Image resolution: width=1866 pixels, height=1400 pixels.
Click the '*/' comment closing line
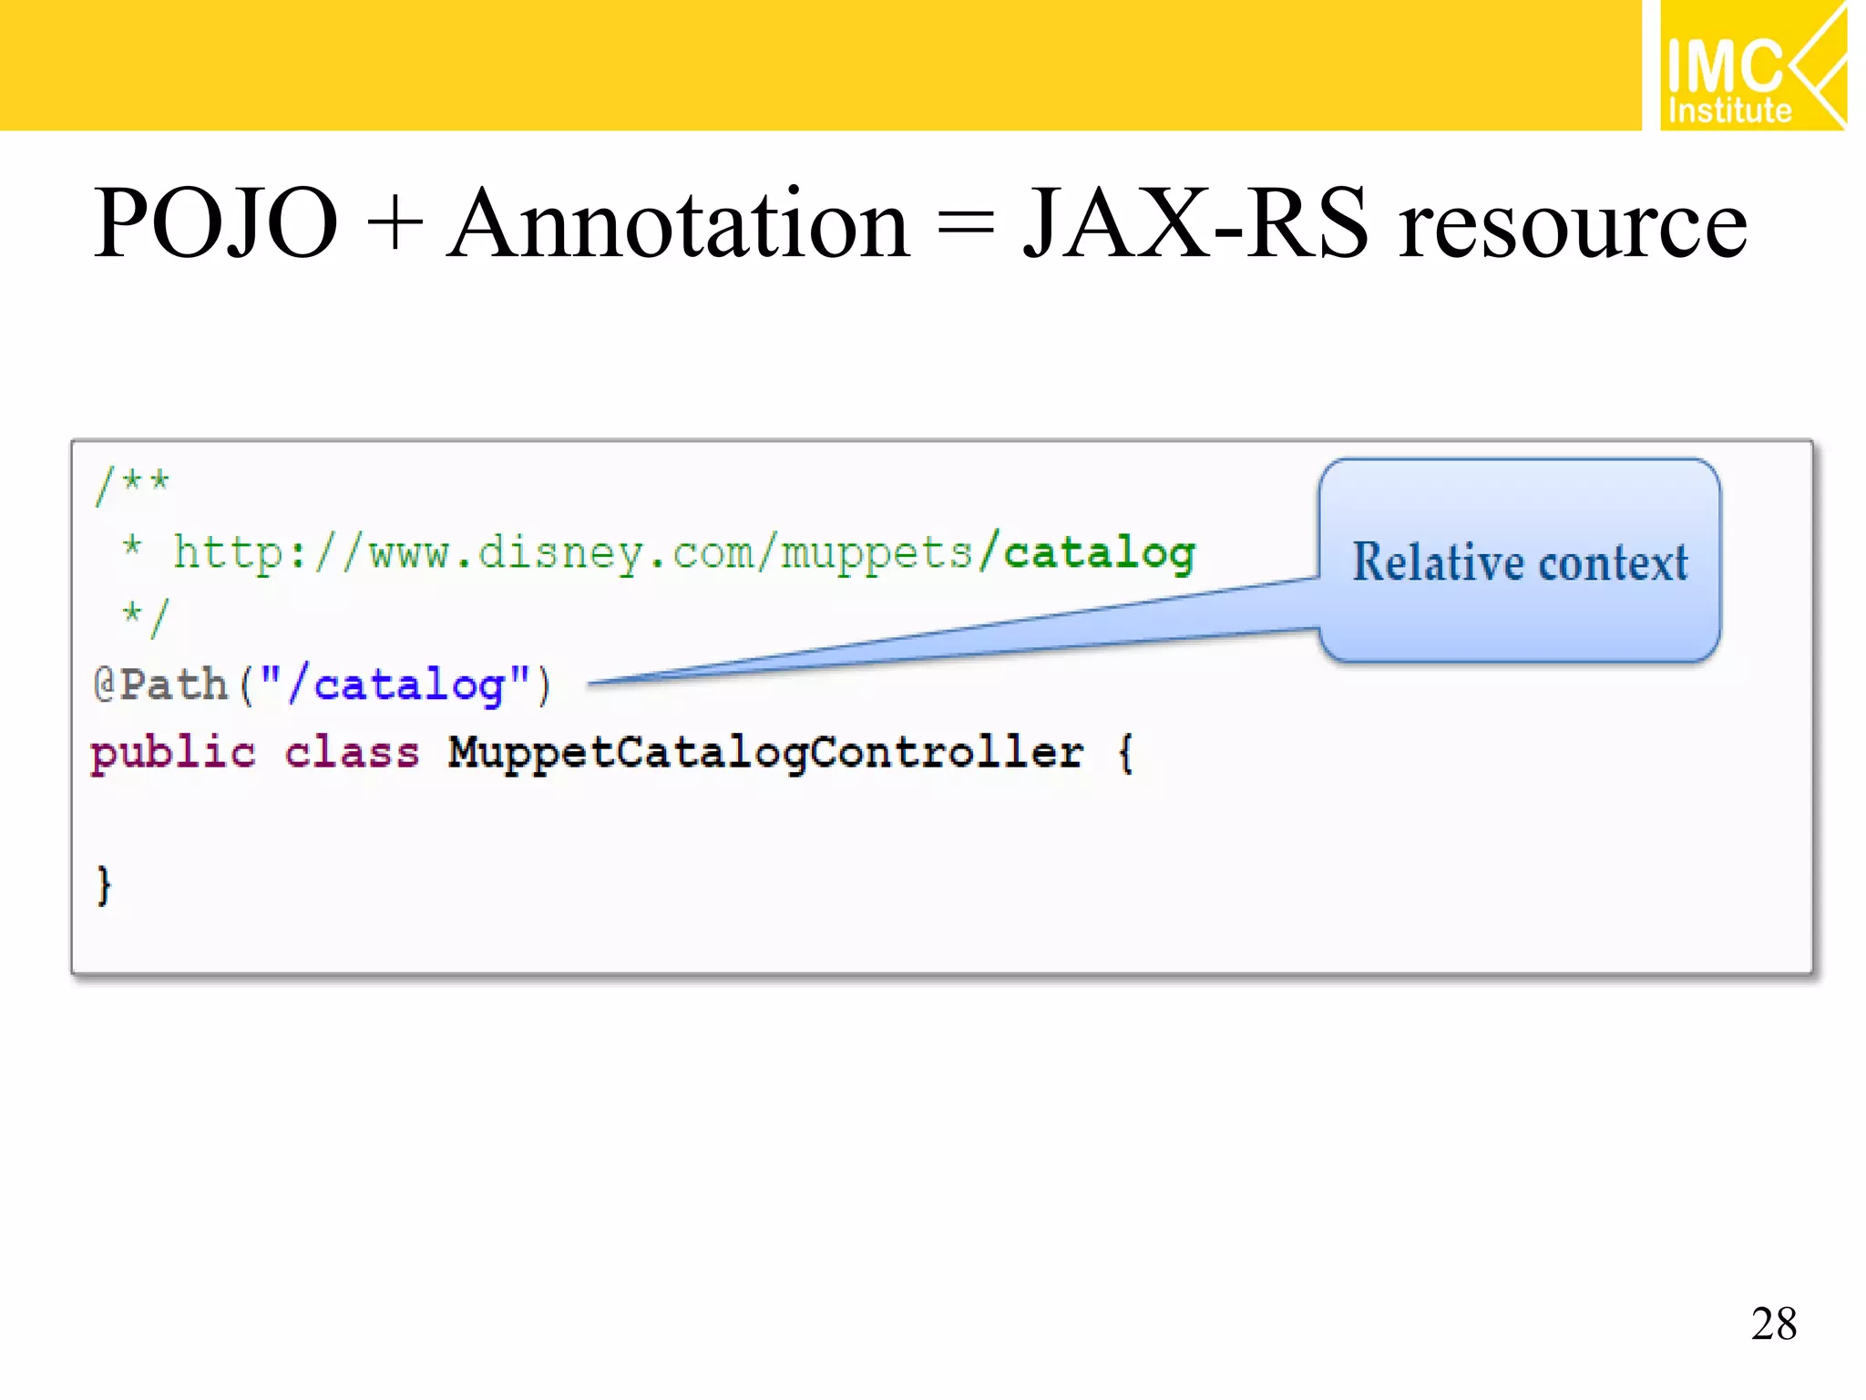[146, 619]
